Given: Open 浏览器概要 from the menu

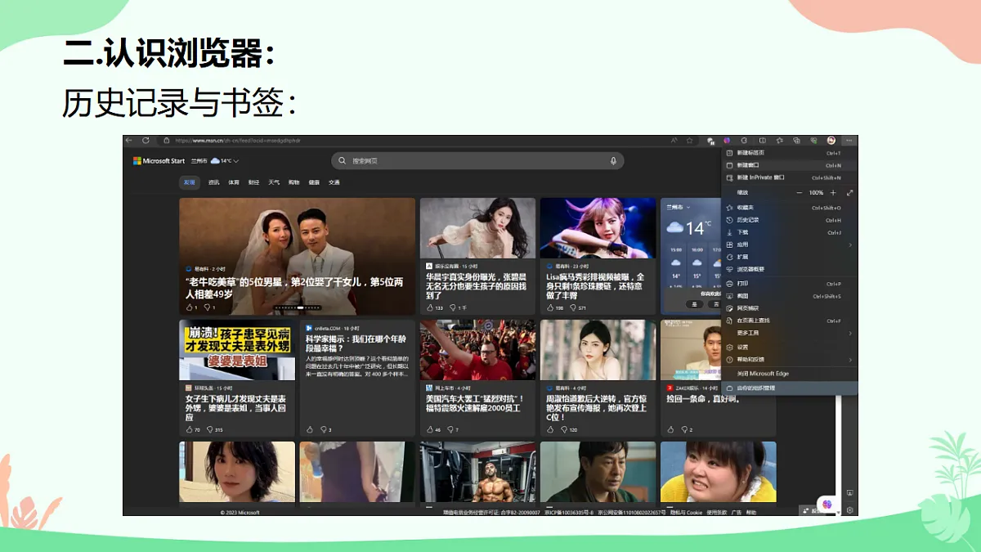Looking at the screenshot, I should (x=790, y=269).
